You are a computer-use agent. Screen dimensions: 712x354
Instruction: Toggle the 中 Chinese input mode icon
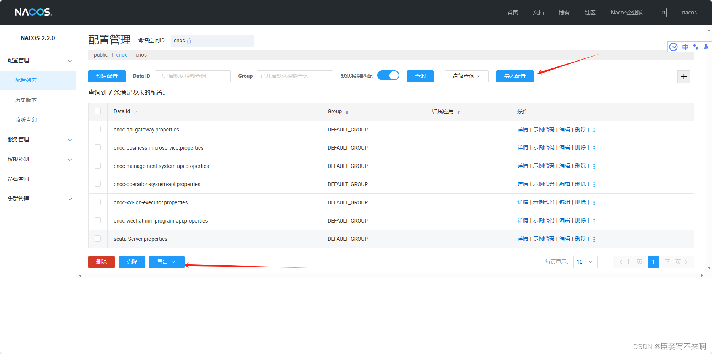[x=685, y=47]
